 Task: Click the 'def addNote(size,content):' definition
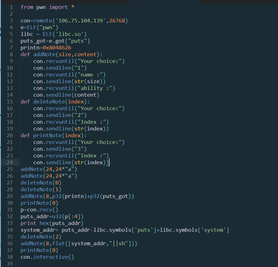pos(61,54)
